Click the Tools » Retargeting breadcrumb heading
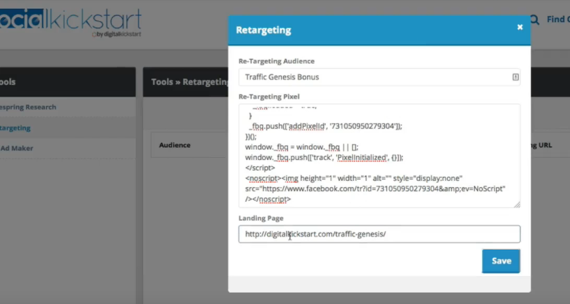The height and width of the screenshot is (304, 570). 190,81
